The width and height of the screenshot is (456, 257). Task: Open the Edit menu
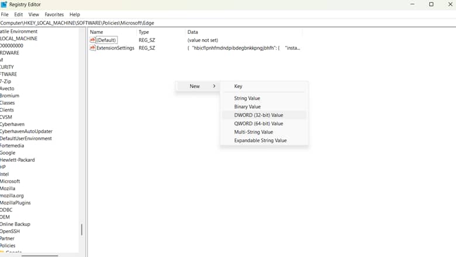pyautogui.click(x=18, y=15)
